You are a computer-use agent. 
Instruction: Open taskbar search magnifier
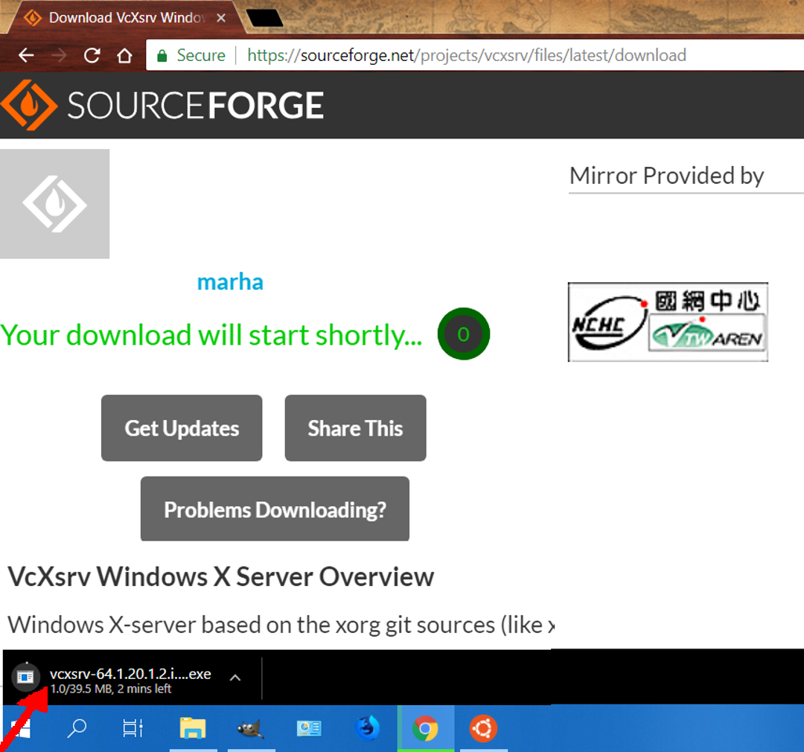77,728
